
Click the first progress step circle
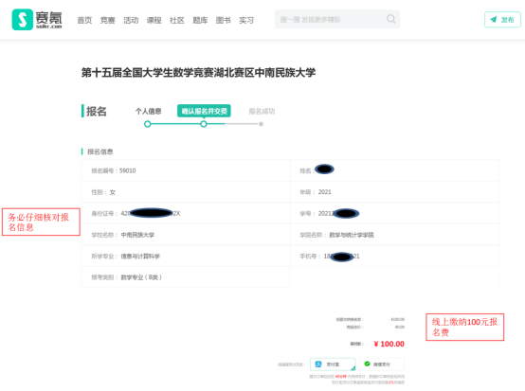(x=147, y=124)
